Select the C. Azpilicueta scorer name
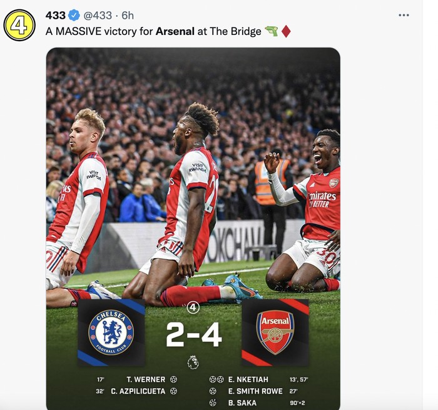 tap(138, 391)
